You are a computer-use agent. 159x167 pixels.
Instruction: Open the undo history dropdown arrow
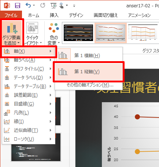(x=34, y=5)
